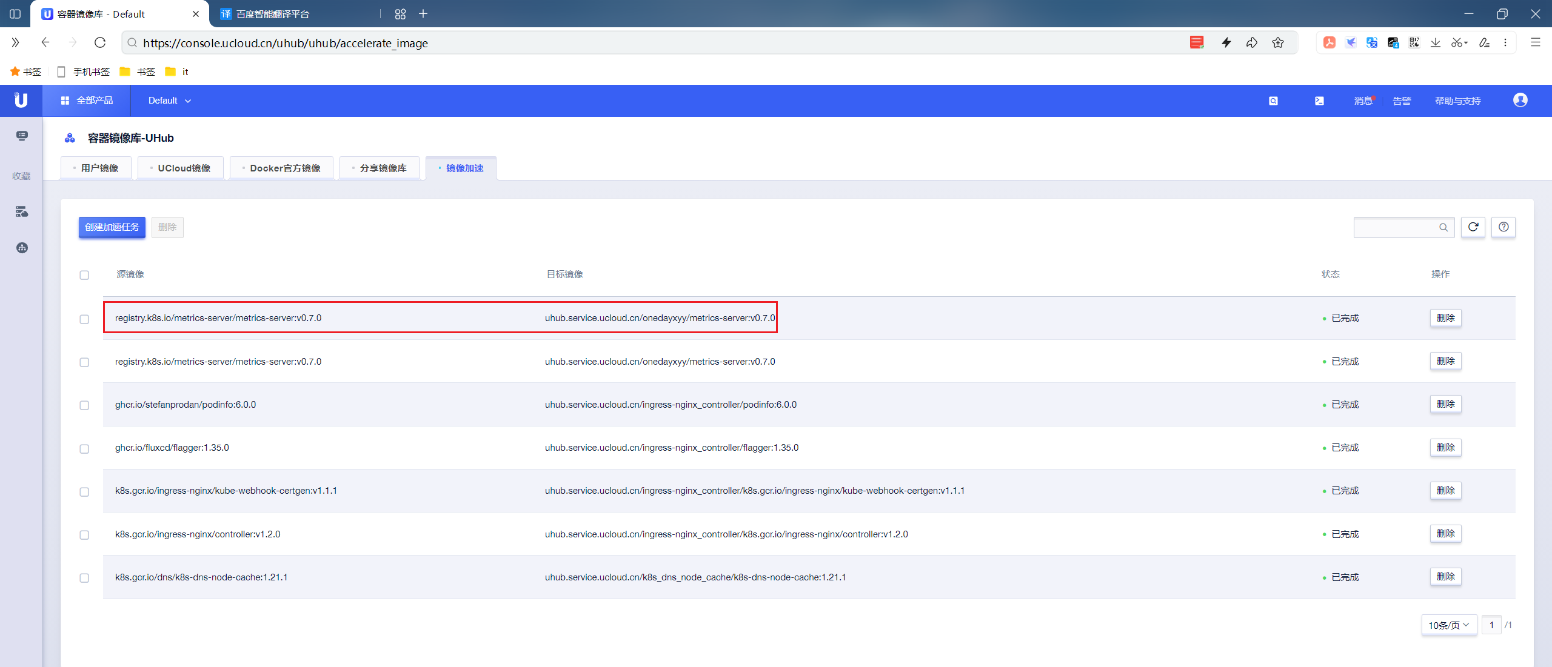1552x667 pixels.
Task: Click the table search input field
Action: [x=1404, y=227]
